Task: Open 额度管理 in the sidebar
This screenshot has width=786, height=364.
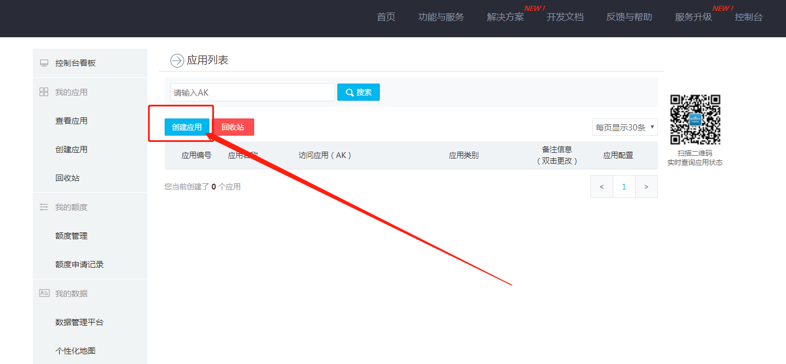Action: 72,236
